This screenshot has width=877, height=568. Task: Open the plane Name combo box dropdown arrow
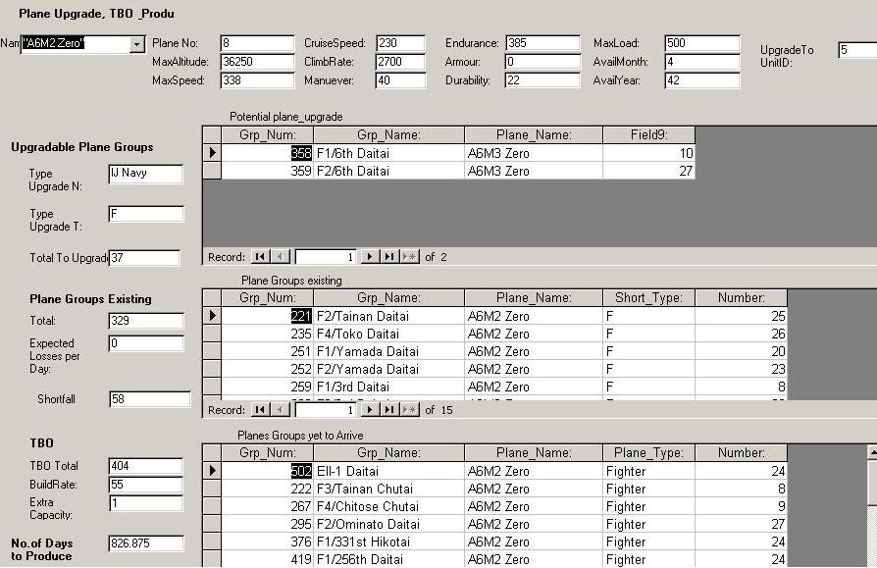[x=136, y=44]
